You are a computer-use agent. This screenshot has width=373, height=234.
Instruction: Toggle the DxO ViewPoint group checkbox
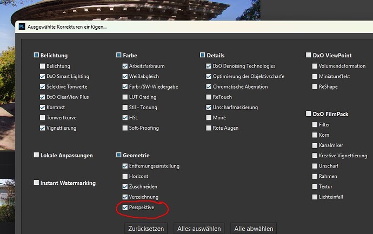click(309, 55)
